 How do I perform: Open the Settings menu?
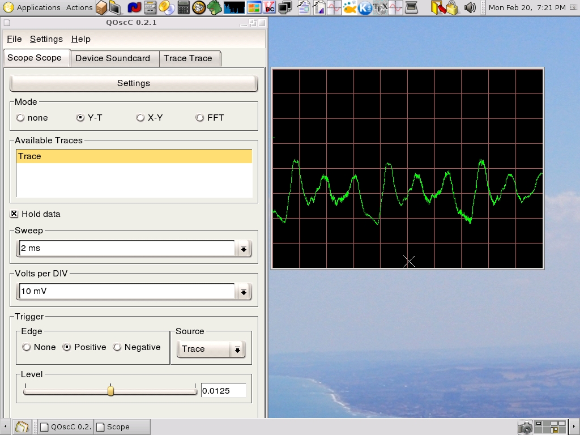click(x=46, y=39)
